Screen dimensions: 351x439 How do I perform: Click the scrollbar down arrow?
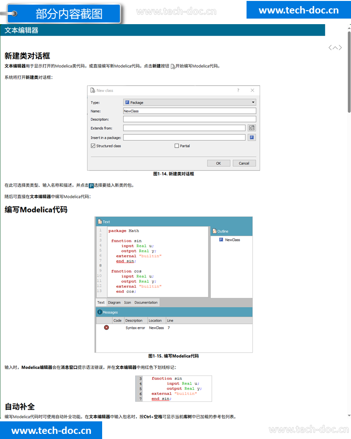click(349, 416)
